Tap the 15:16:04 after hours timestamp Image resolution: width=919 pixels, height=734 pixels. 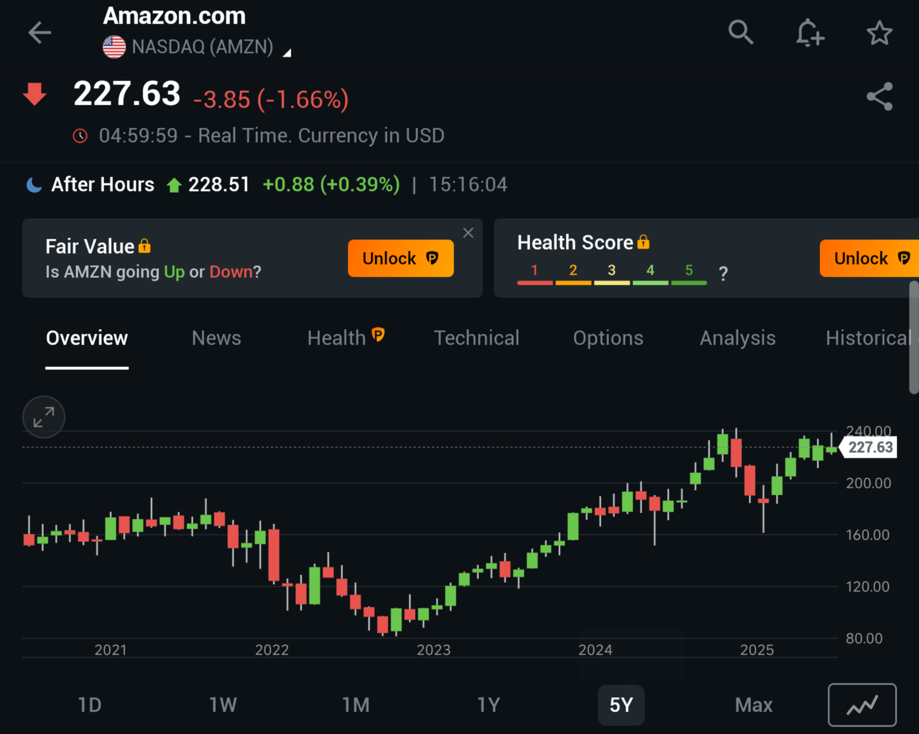tap(468, 185)
